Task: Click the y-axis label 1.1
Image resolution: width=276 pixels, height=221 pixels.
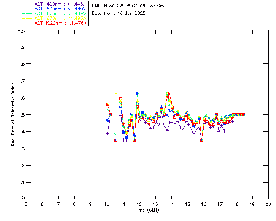Action: point(21,183)
